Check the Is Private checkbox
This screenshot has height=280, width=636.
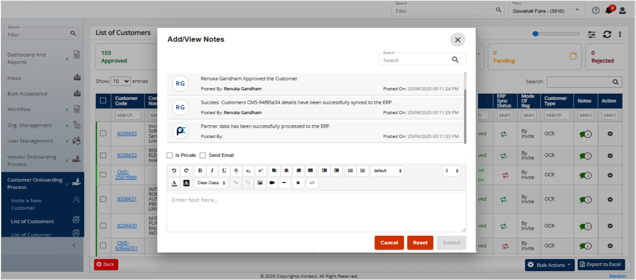pyautogui.click(x=170, y=155)
